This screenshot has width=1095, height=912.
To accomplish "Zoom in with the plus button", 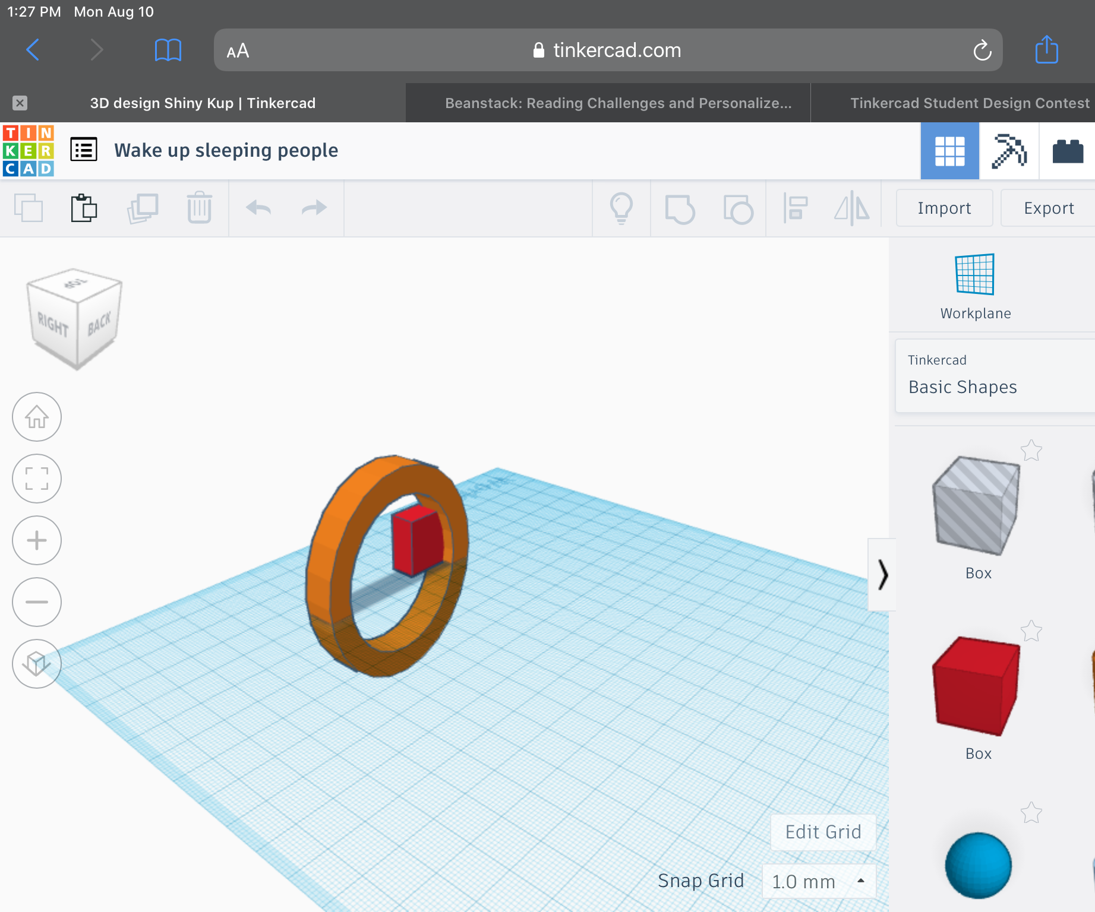I will pos(37,540).
